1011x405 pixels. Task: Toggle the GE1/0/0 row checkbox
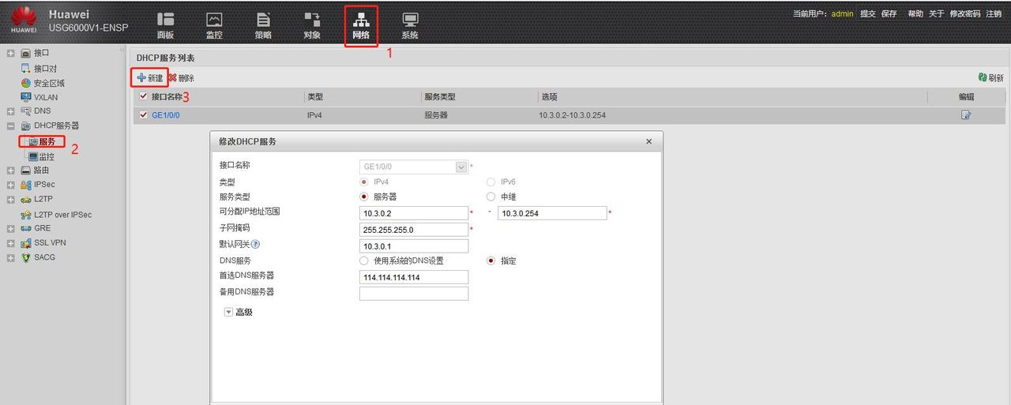[x=143, y=115]
